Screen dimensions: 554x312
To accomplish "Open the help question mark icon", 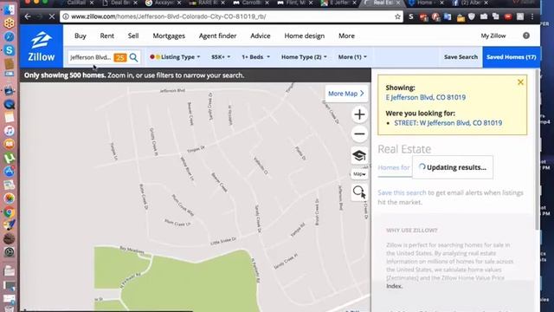I will point(526,36).
